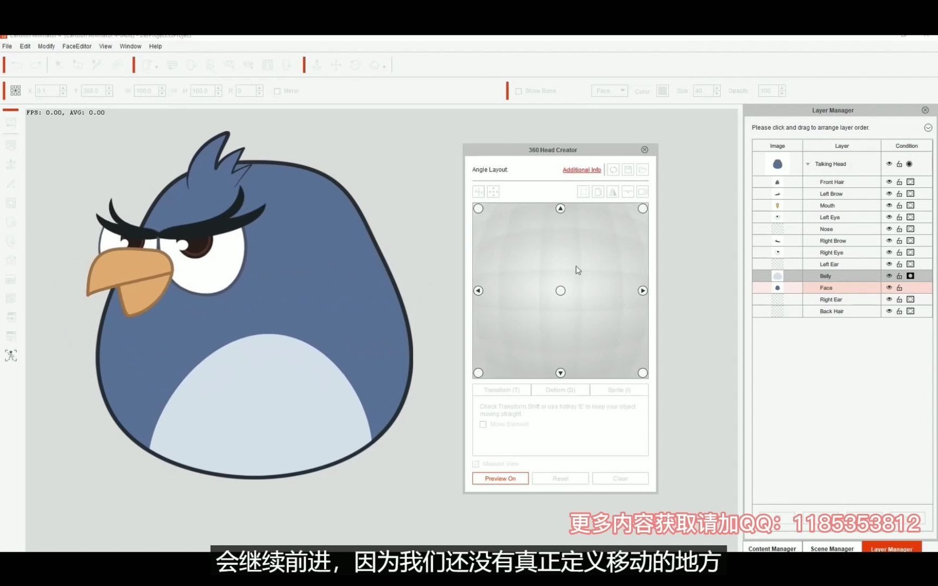This screenshot has height=586, width=938.
Task: Click the home icon in the toolbar
Action: click(x=375, y=65)
